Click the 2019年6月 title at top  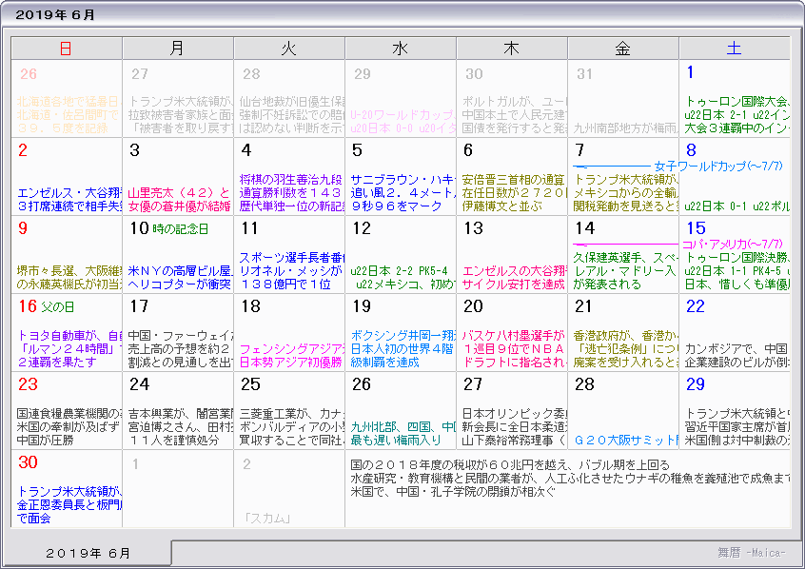point(56,15)
